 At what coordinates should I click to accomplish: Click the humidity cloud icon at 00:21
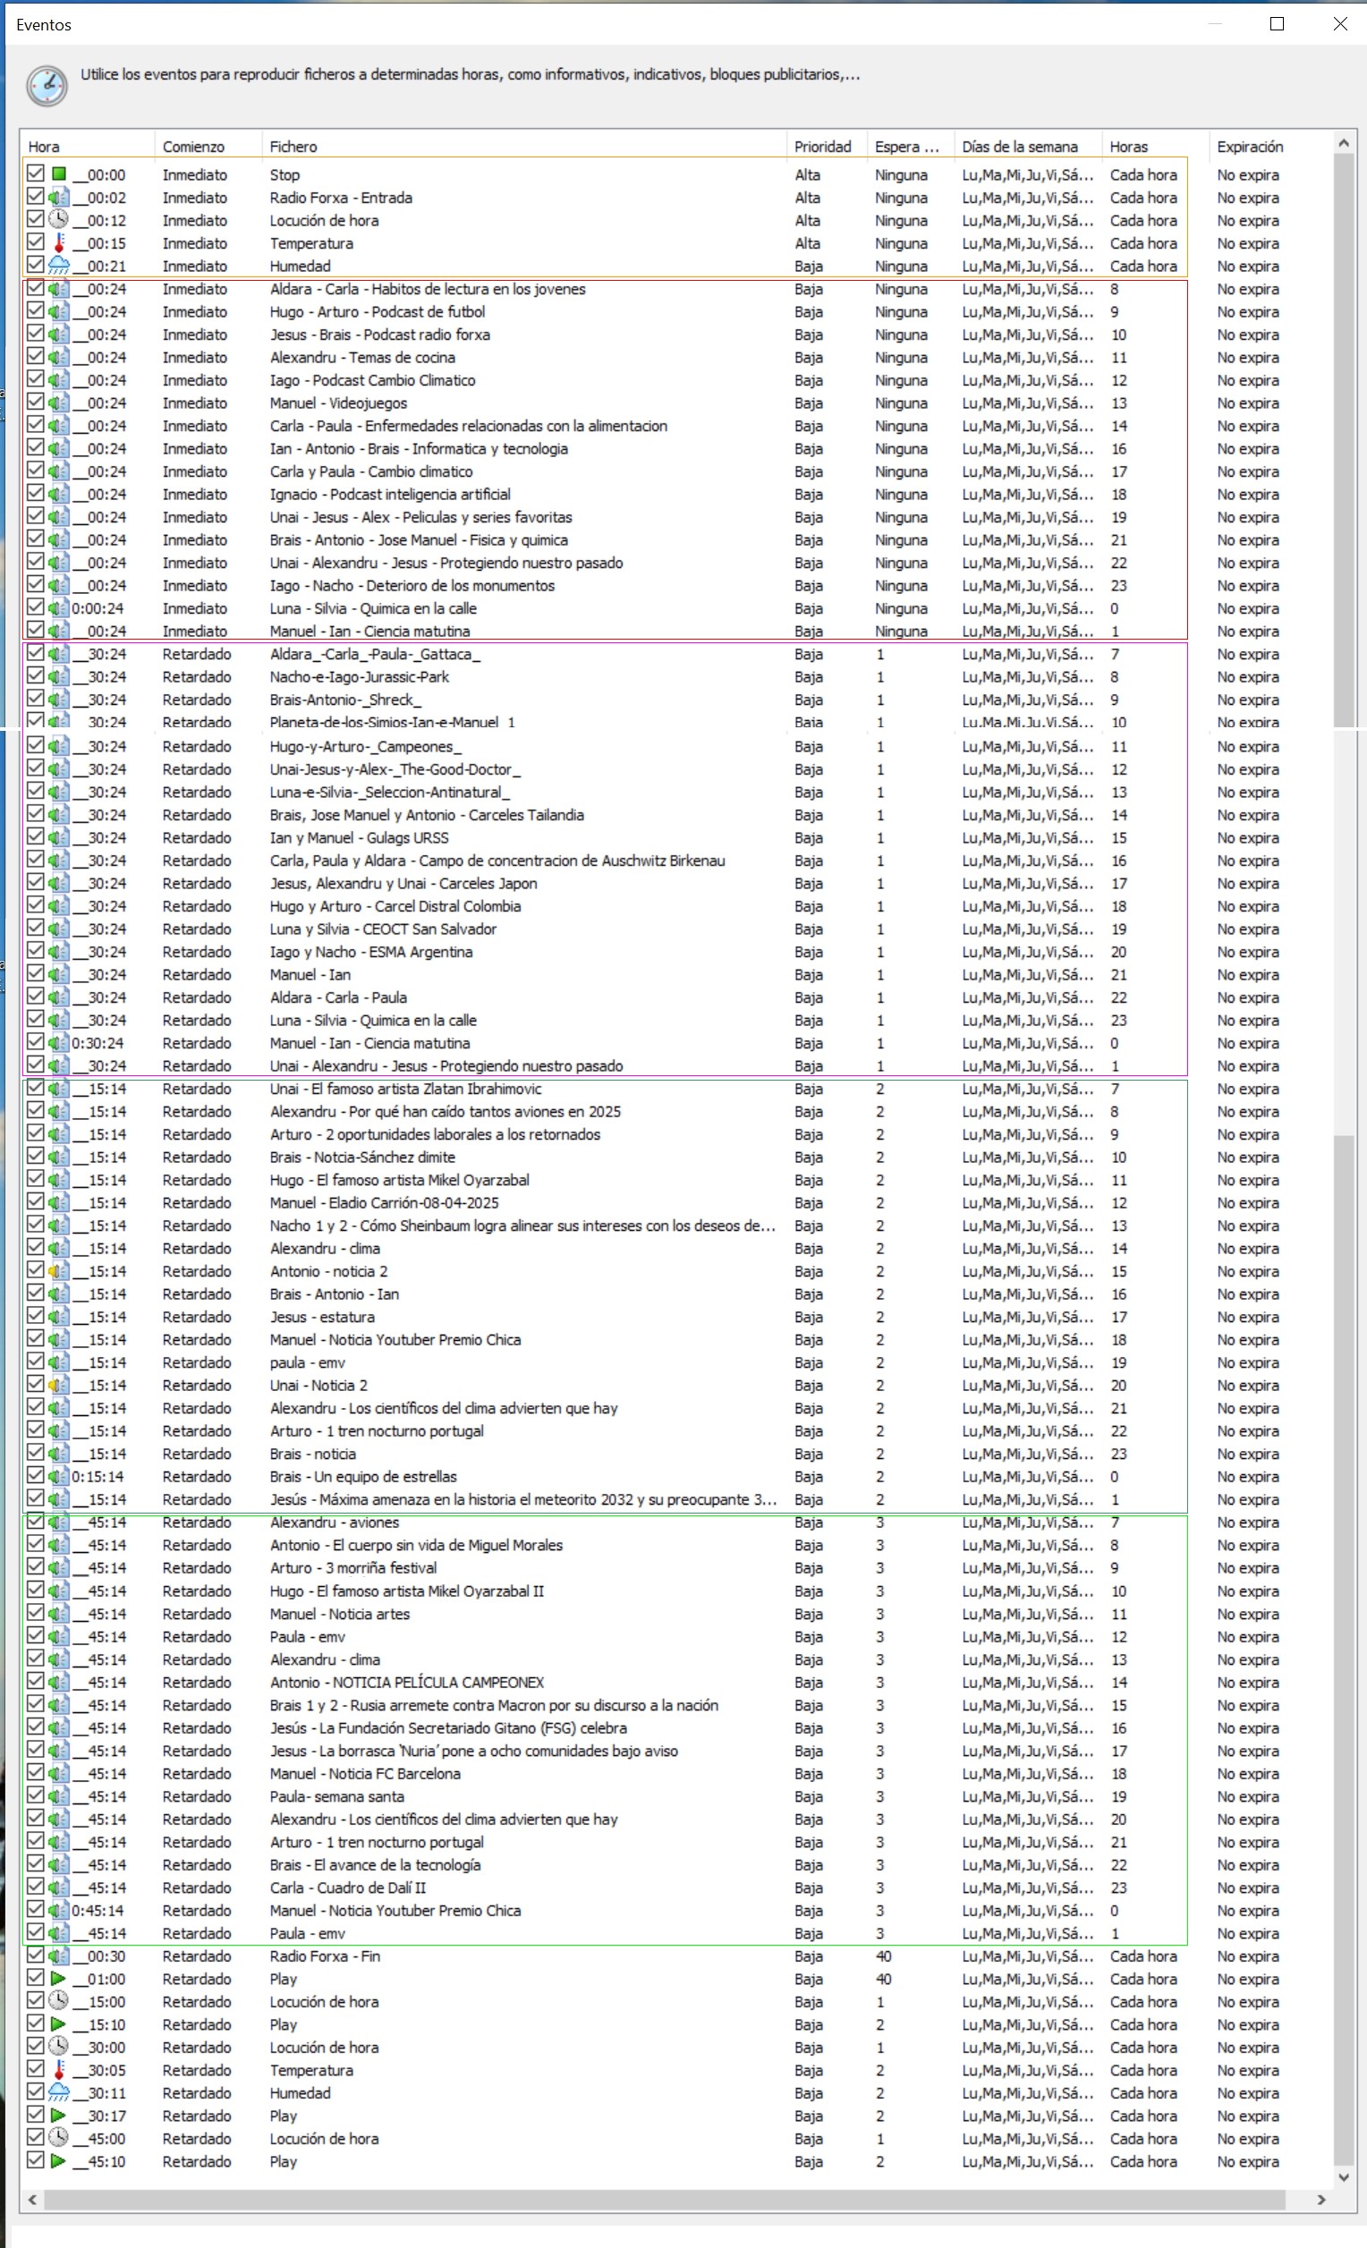pos(58,266)
